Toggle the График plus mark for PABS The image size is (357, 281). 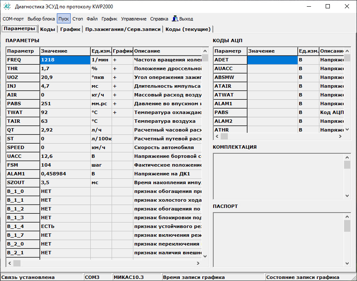(115, 104)
